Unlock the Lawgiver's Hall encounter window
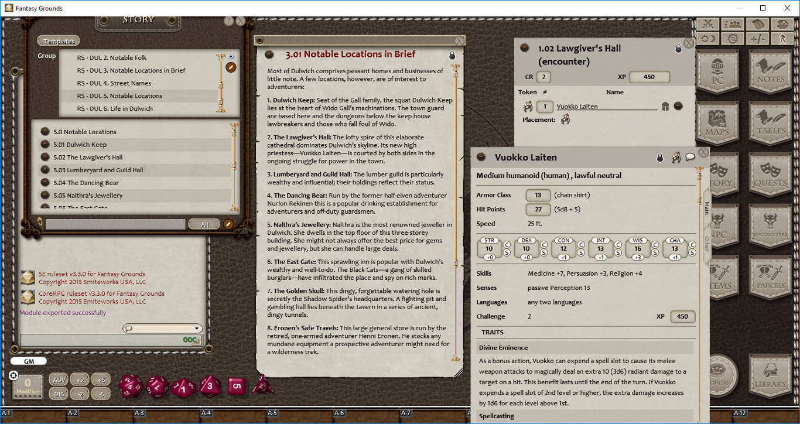 point(678,49)
